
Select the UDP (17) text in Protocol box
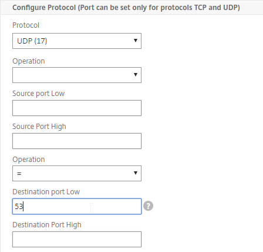click(32, 41)
